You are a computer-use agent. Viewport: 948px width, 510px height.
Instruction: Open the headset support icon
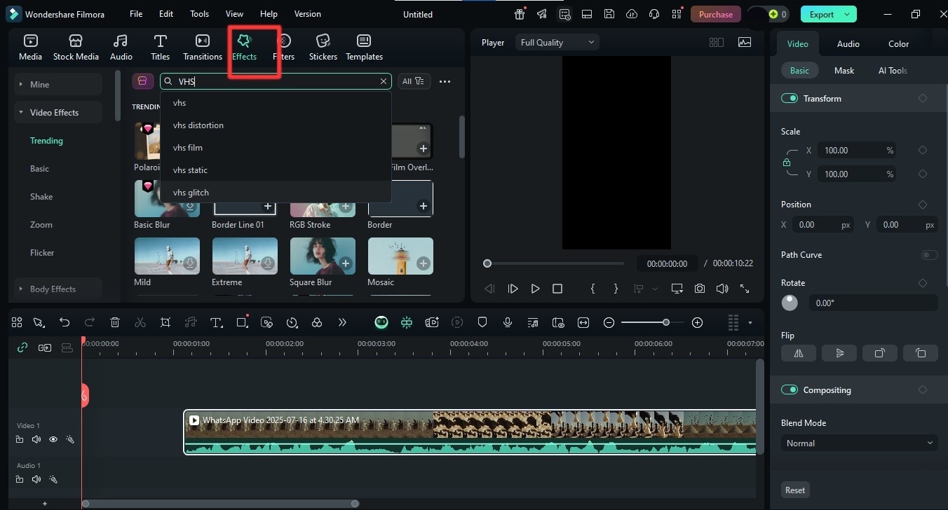pyautogui.click(x=654, y=14)
